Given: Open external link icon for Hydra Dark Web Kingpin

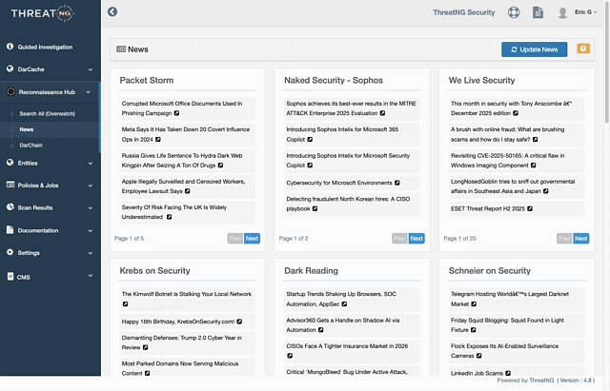Looking at the screenshot, I should point(220,165).
